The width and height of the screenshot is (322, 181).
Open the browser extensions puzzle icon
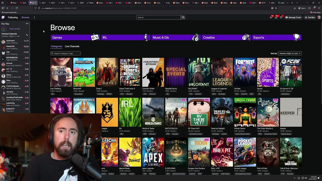pyautogui.click(x=309, y=8)
